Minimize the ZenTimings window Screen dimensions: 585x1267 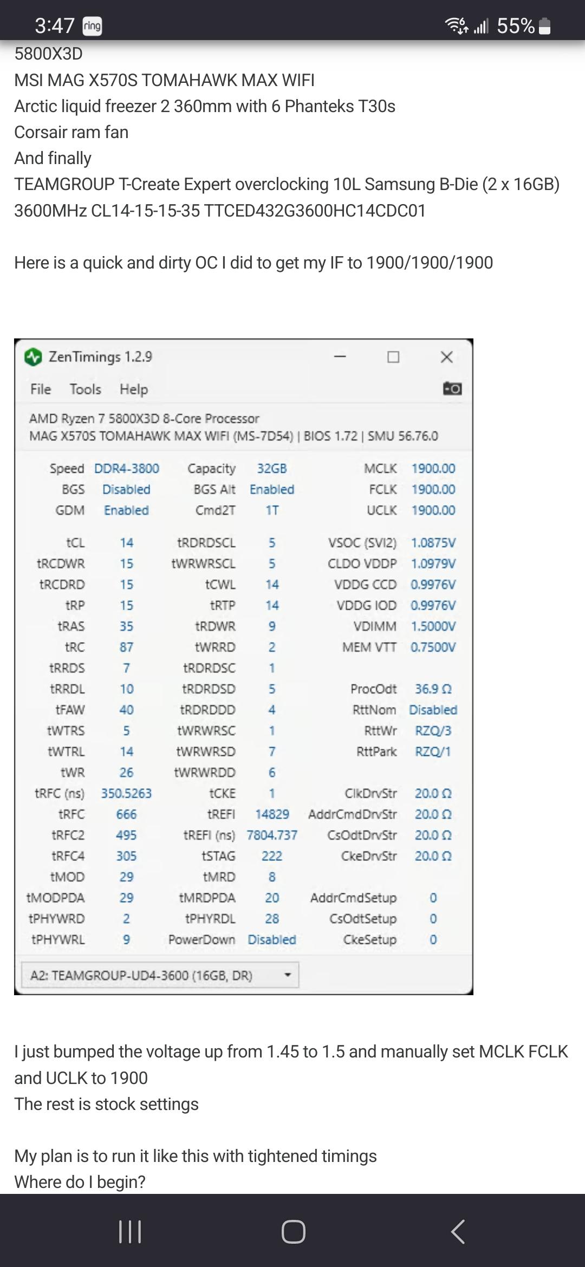[340, 357]
